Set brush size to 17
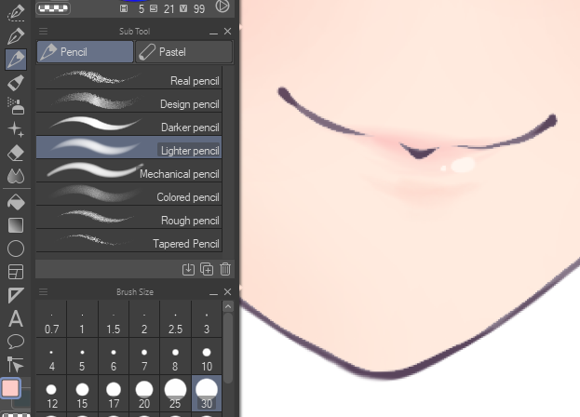Viewport: 580px width, 417px height. click(x=114, y=394)
